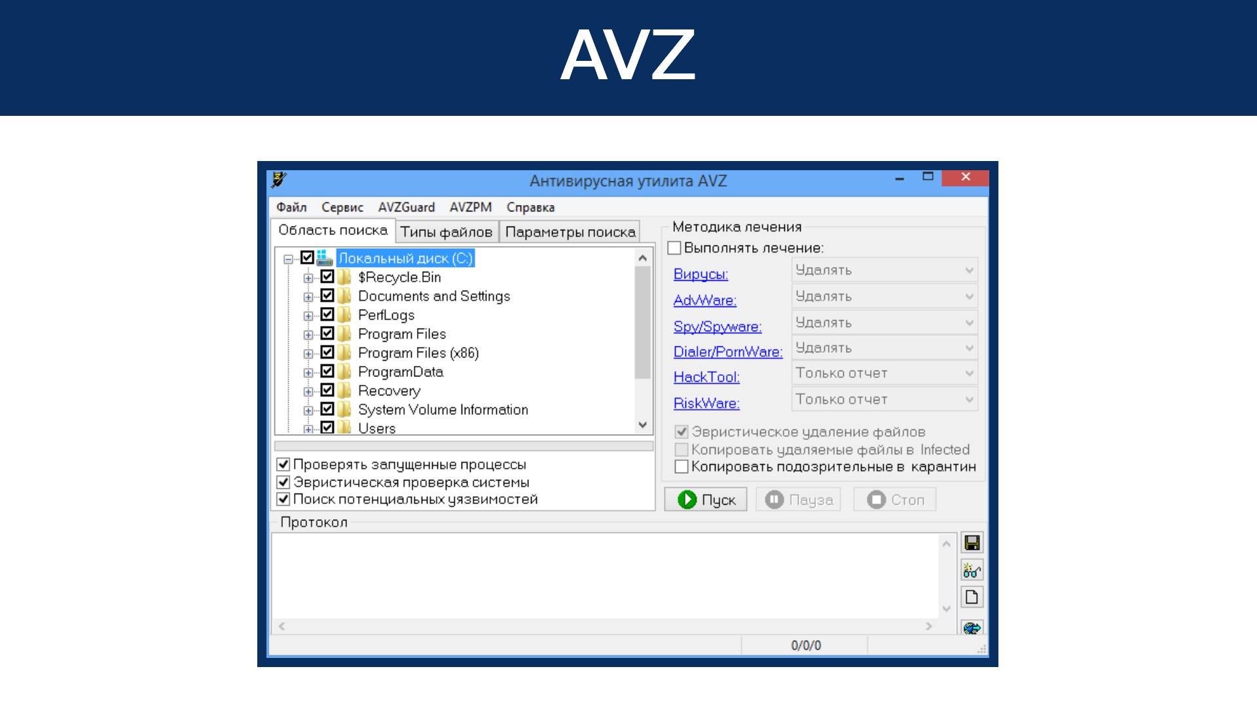Click the folder tree scroll up arrow

pyautogui.click(x=643, y=258)
